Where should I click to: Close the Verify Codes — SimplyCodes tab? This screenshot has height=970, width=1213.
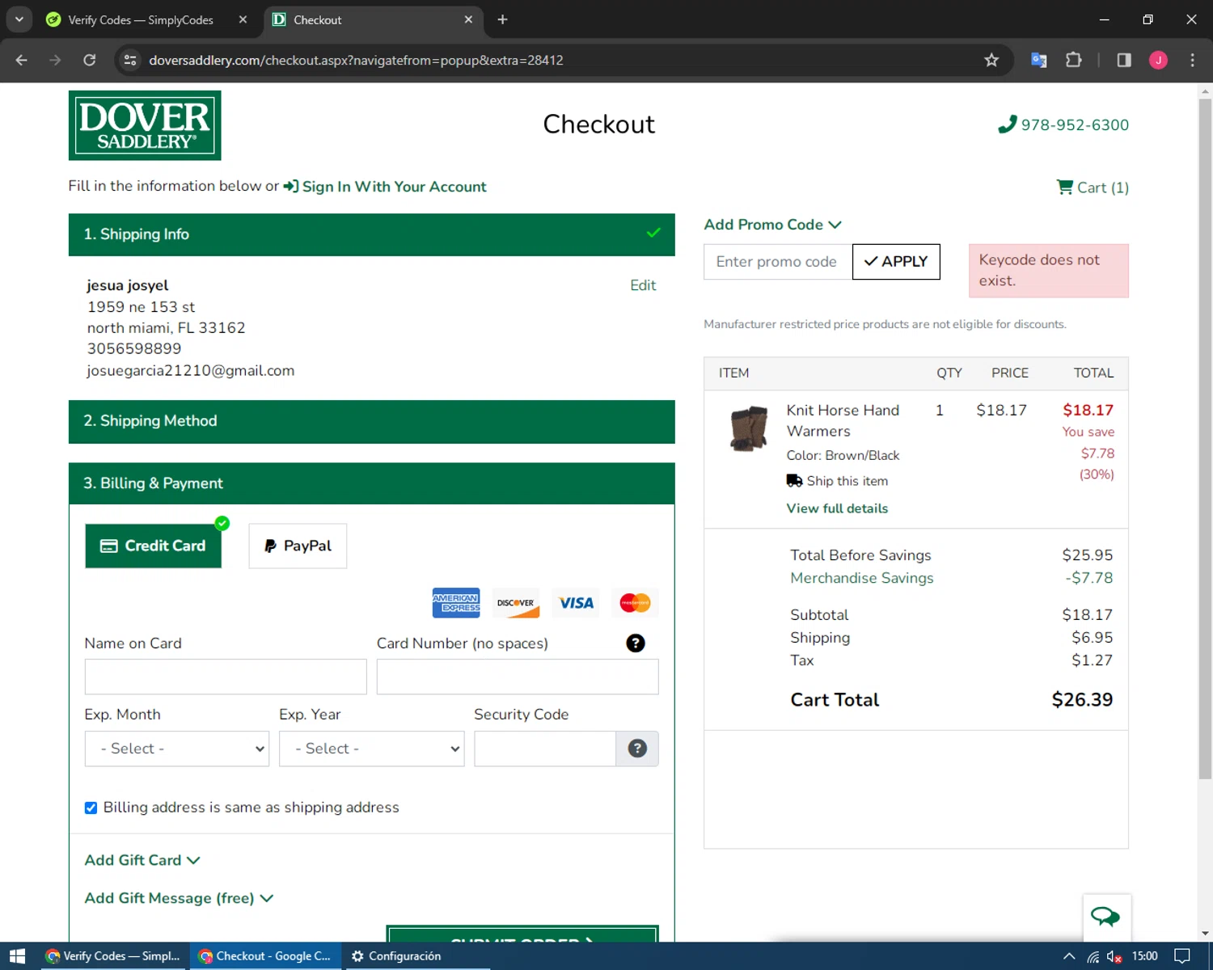pos(243,19)
